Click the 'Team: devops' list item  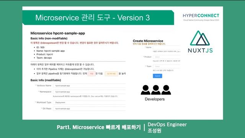point(44,58)
